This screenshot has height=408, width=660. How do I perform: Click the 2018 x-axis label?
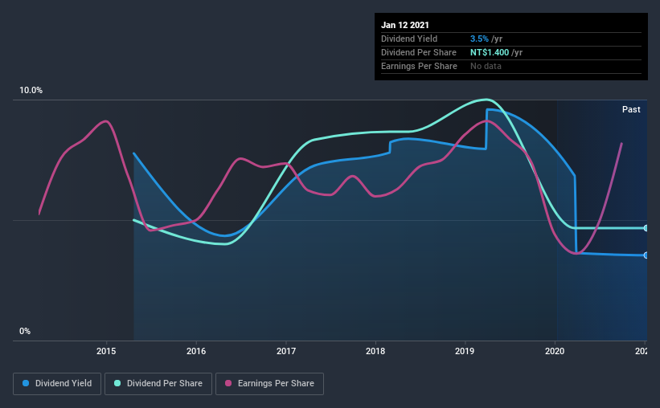coord(375,351)
